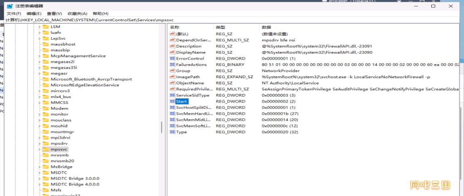Select MSDTC Bridge 3.0.0.0 key

[x=75, y=178]
